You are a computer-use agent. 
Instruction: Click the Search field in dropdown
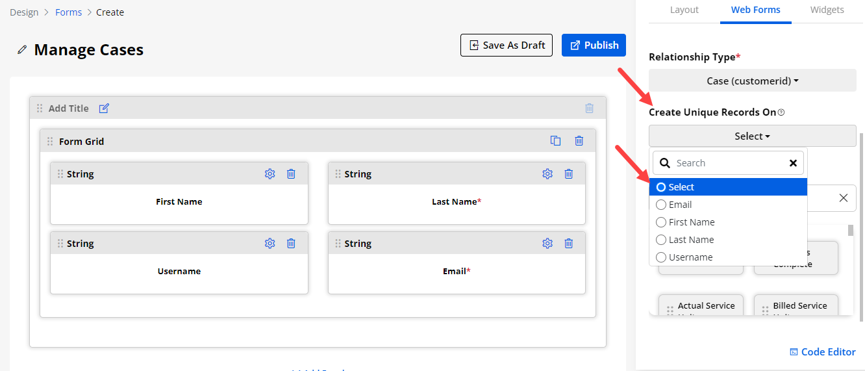coord(727,163)
